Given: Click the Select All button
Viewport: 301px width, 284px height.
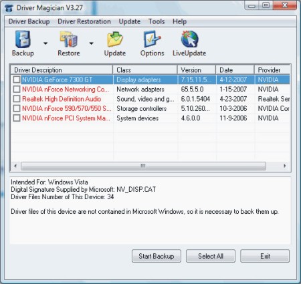Looking at the screenshot, I should pos(211,256).
